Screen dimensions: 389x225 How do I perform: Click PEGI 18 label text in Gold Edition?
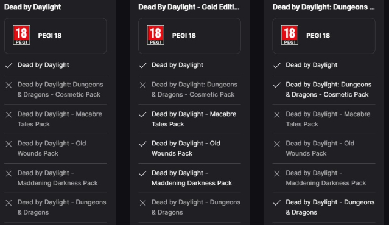[184, 36]
